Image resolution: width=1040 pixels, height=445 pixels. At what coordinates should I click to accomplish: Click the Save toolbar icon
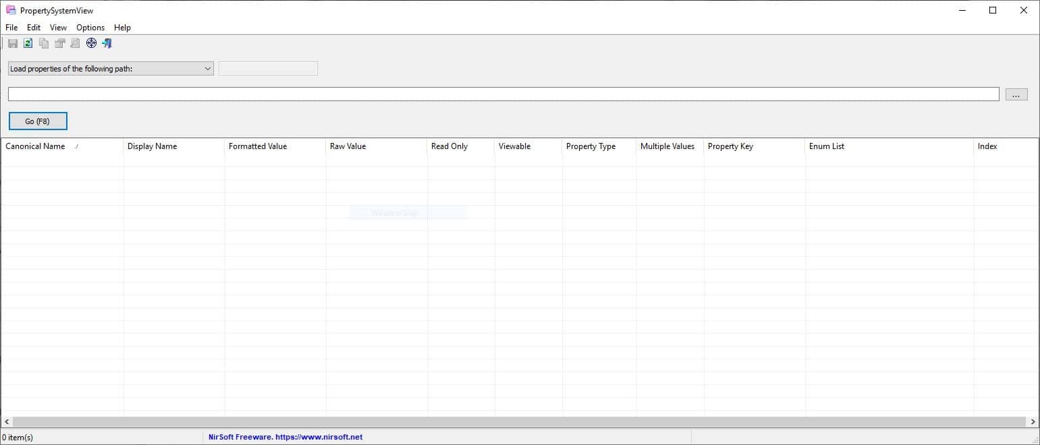tap(12, 42)
